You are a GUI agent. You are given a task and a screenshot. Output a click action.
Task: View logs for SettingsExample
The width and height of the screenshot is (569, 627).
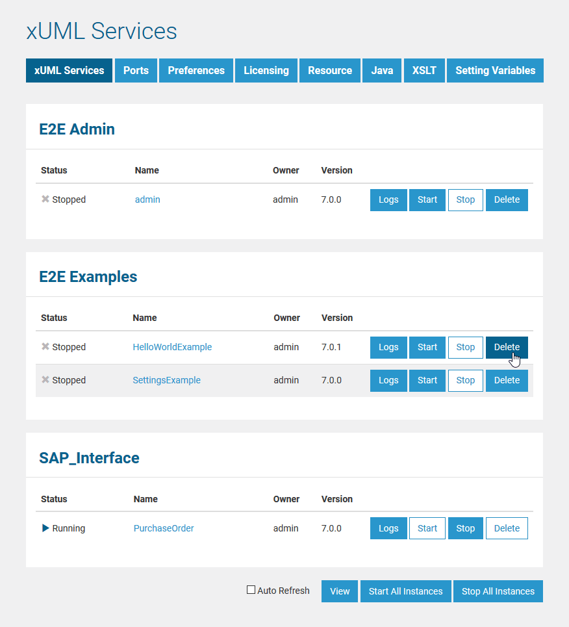click(388, 380)
